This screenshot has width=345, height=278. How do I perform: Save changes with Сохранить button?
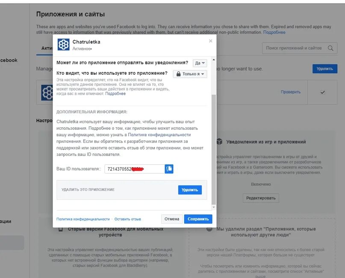[x=198, y=219]
